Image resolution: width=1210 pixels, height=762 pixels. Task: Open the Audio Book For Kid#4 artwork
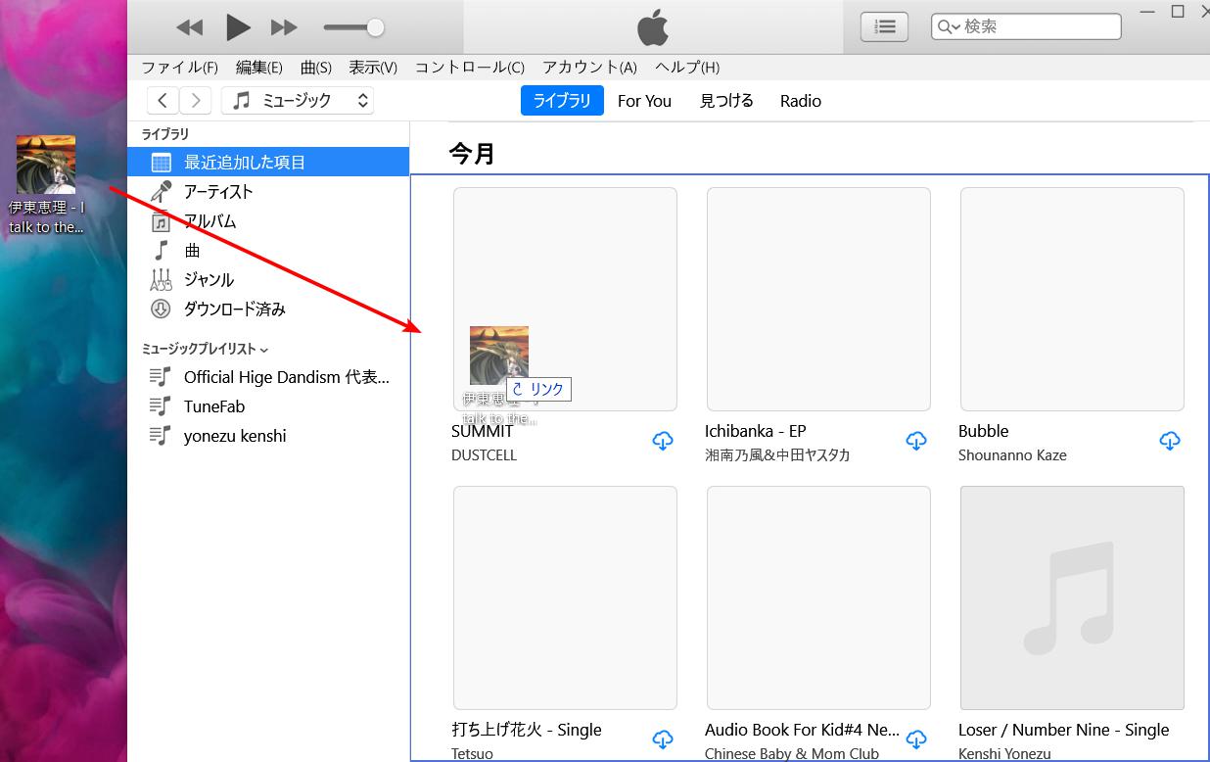click(818, 597)
